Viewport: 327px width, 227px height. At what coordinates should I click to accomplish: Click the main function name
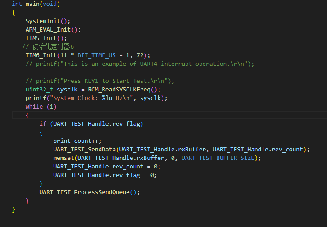tap(32, 4)
